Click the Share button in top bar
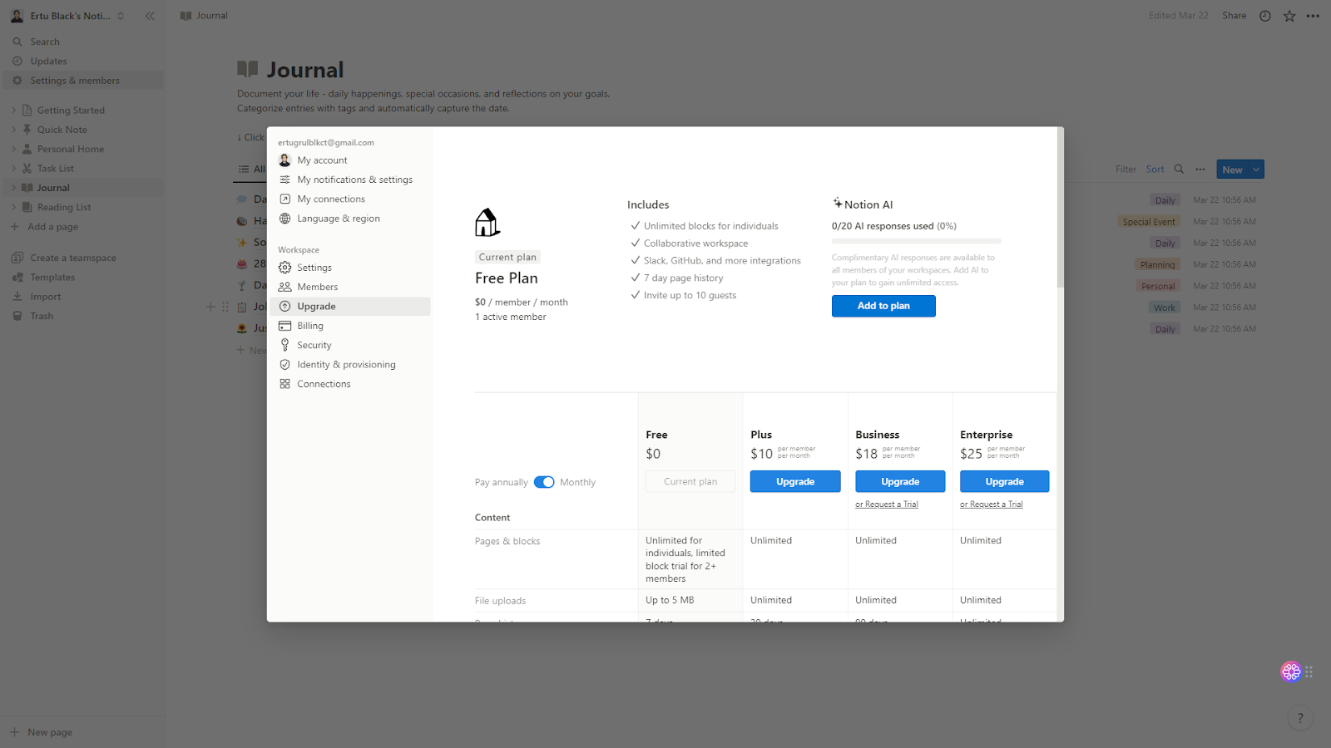Screen dimensions: 1331x748 (1235, 16)
